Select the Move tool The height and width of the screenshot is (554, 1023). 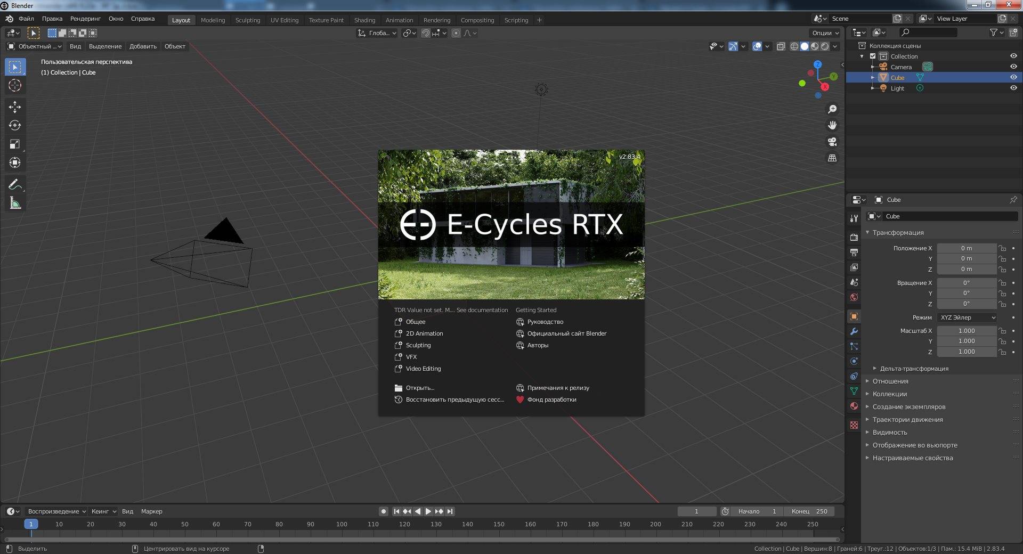click(x=15, y=107)
